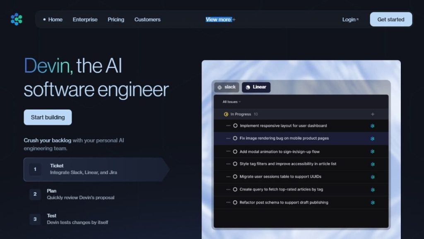Click Devin icon on Style tag filters row
The width and height of the screenshot is (424, 239).
(373, 164)
